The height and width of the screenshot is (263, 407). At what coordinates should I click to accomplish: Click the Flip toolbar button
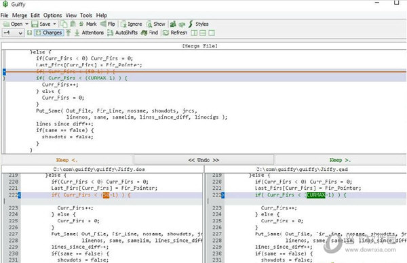pos(108,24)
